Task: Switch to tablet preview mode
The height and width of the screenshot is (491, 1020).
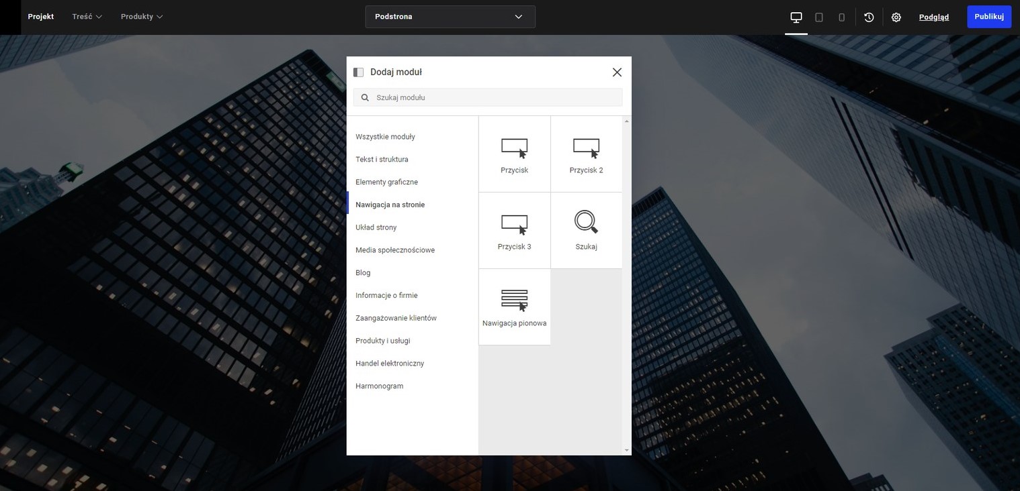Action: (x=819, y=17)
